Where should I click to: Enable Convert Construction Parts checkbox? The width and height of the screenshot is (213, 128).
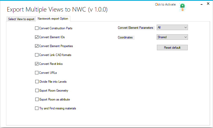tap(37, 28)
